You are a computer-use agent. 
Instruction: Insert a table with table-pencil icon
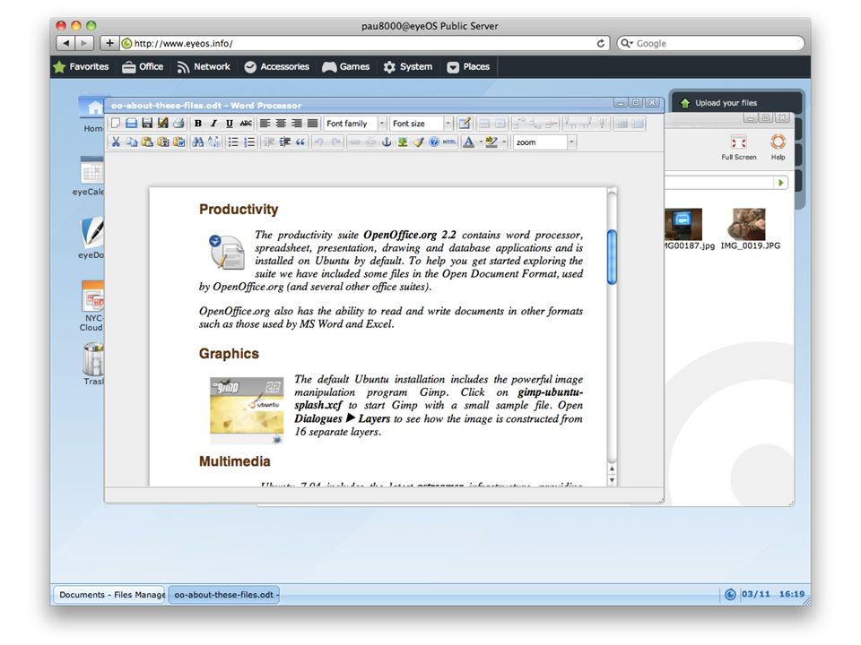tap(465, 124)
